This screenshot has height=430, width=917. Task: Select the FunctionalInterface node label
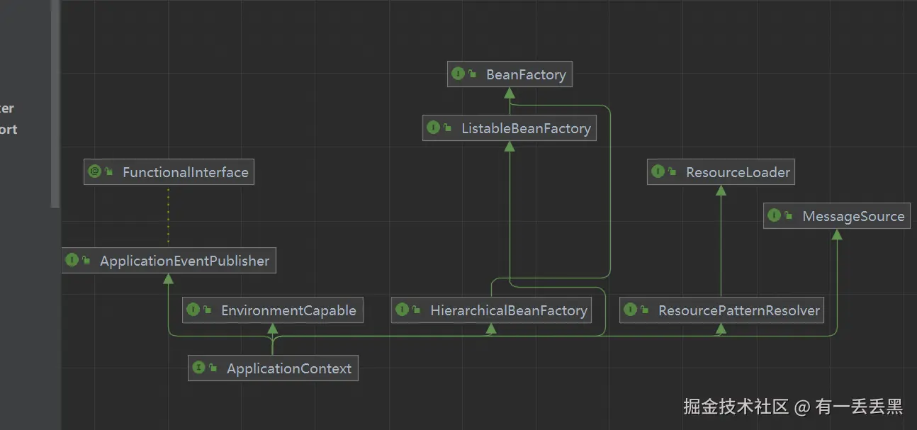(x=185, y=172)
